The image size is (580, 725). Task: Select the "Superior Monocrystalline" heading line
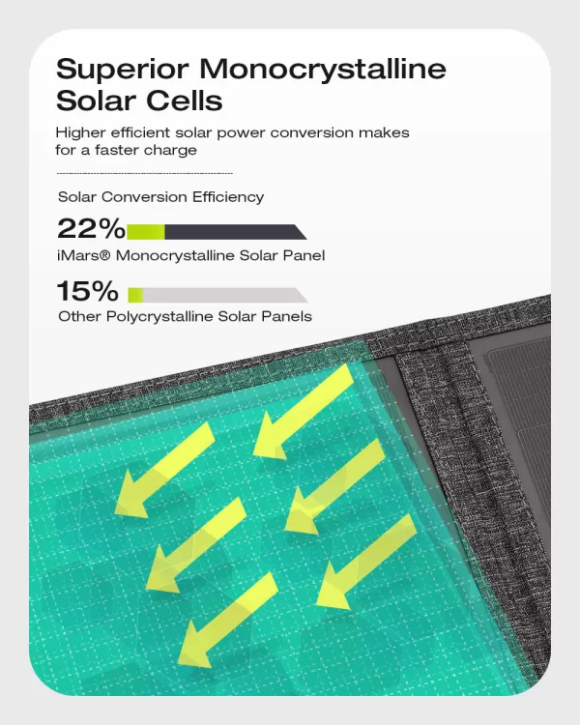coord(251,70)
